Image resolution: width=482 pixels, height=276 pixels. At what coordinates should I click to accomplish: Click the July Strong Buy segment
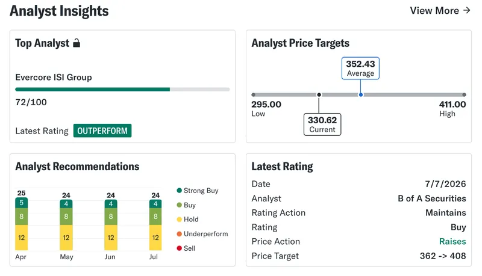point(155,204)
